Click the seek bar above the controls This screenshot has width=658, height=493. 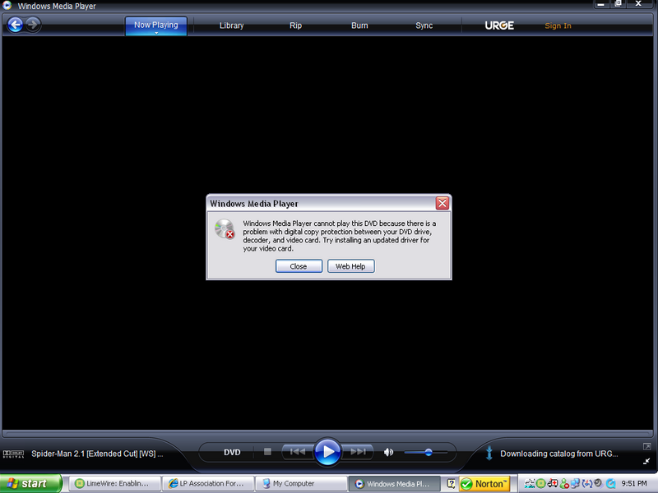pos(327,434)
